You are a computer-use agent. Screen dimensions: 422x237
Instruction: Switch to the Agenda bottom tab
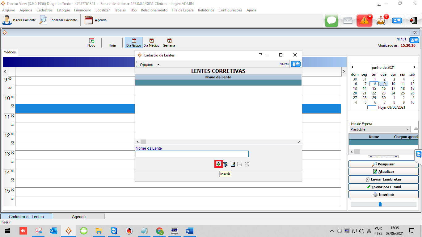(x=79, y=217)
